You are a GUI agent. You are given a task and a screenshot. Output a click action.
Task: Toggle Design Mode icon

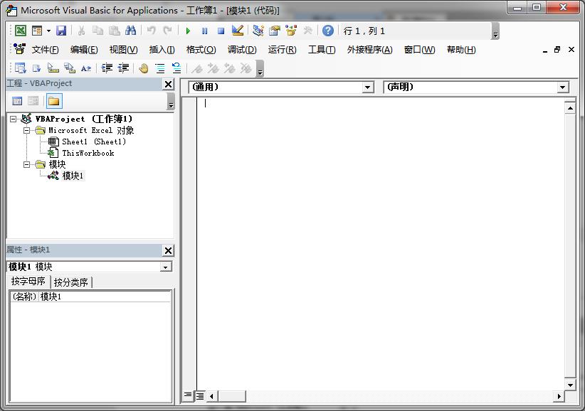[237, 31]
